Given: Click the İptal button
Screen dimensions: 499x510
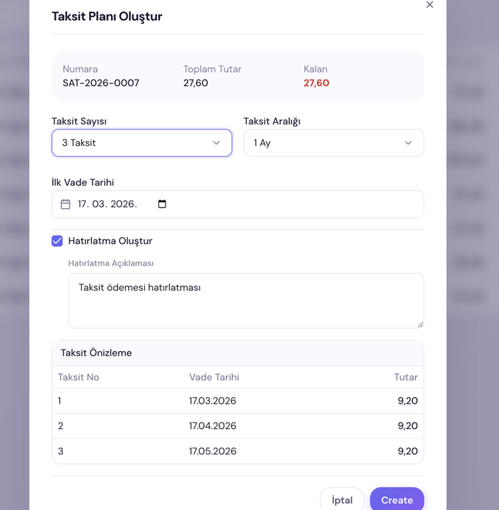Looking at the screenshot, I should click(342, 500).
